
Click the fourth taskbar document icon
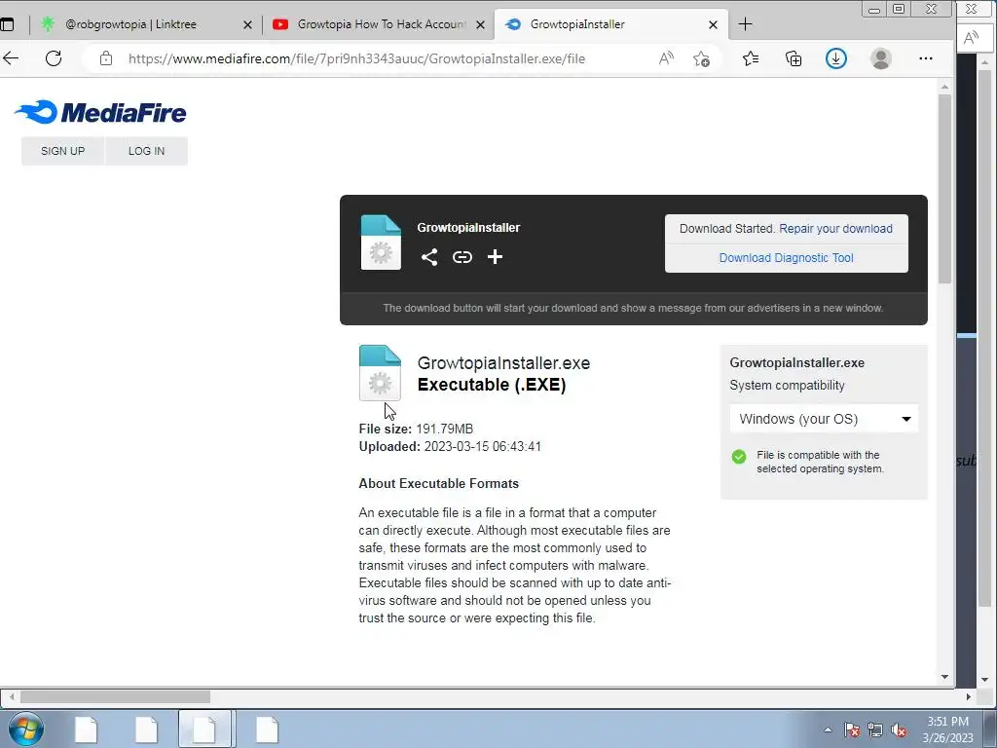[x=267, y=729]
